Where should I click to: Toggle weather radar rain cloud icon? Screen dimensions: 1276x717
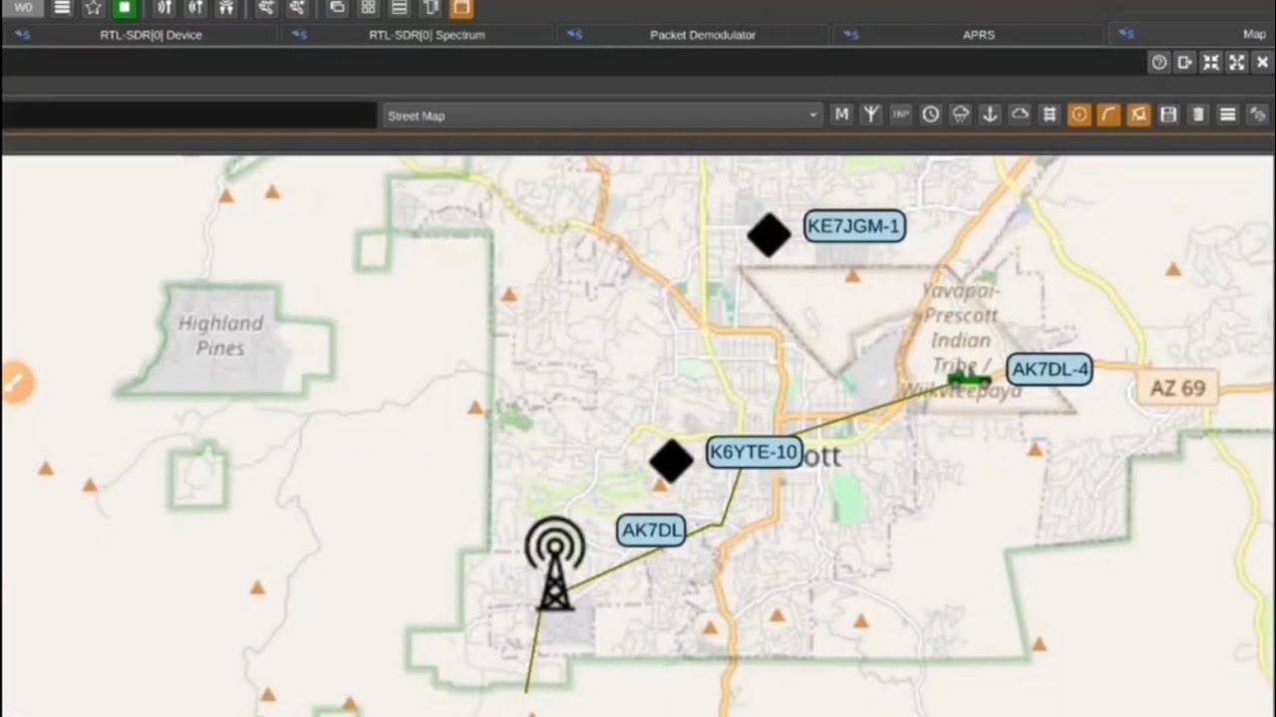coord(960,115)
